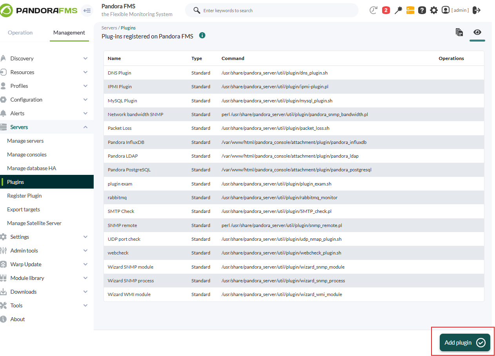Click the admin user avatar icon

coord(446,10)
